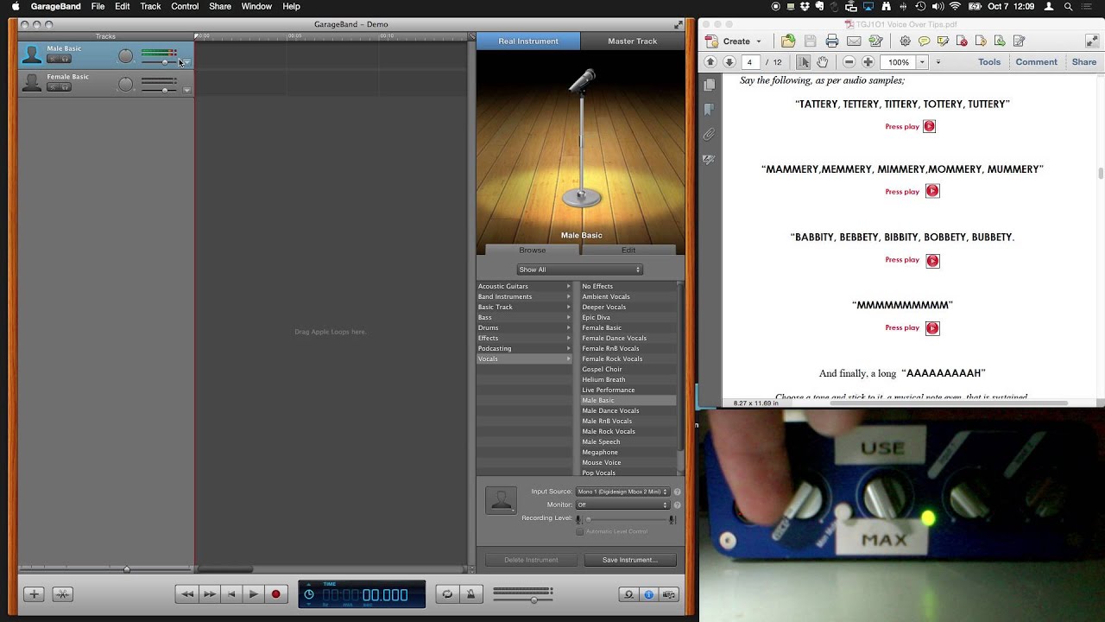Image resolution: width=1105 pixels, height=622 pixels.
Task: Click the fast-forward transport button
Action: pos(209,593)
